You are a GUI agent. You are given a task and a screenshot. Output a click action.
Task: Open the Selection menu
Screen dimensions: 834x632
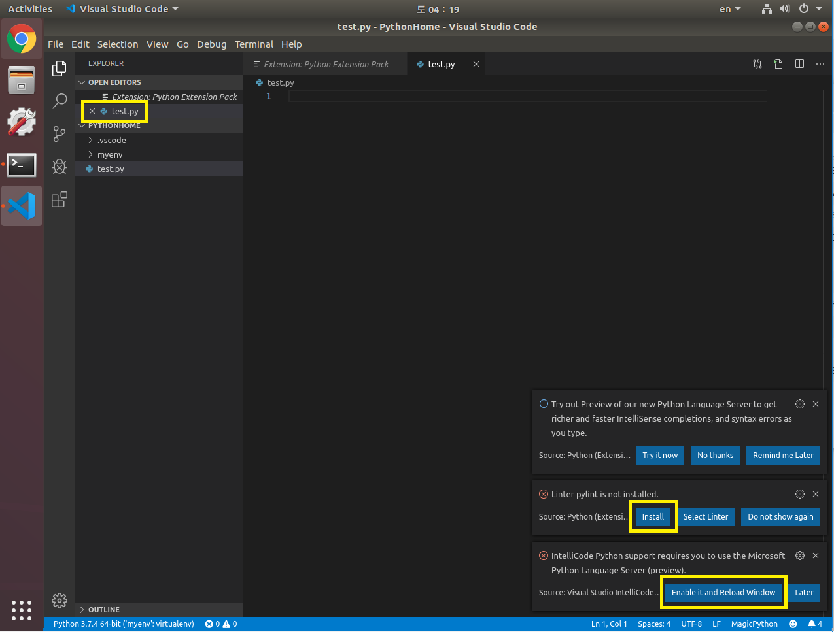[x=118, y=44]
